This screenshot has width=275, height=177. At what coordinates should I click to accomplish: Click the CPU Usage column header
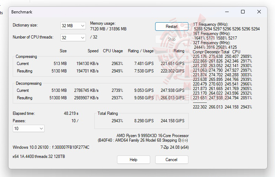click(x=113, y=51)
